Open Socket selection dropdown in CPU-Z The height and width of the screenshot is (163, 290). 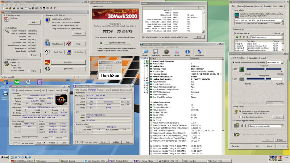(x=37, y=138)
